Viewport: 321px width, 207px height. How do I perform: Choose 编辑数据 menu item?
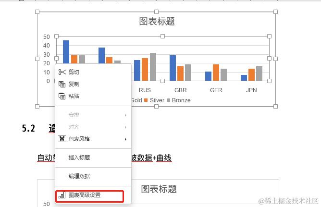coord(93,176)
